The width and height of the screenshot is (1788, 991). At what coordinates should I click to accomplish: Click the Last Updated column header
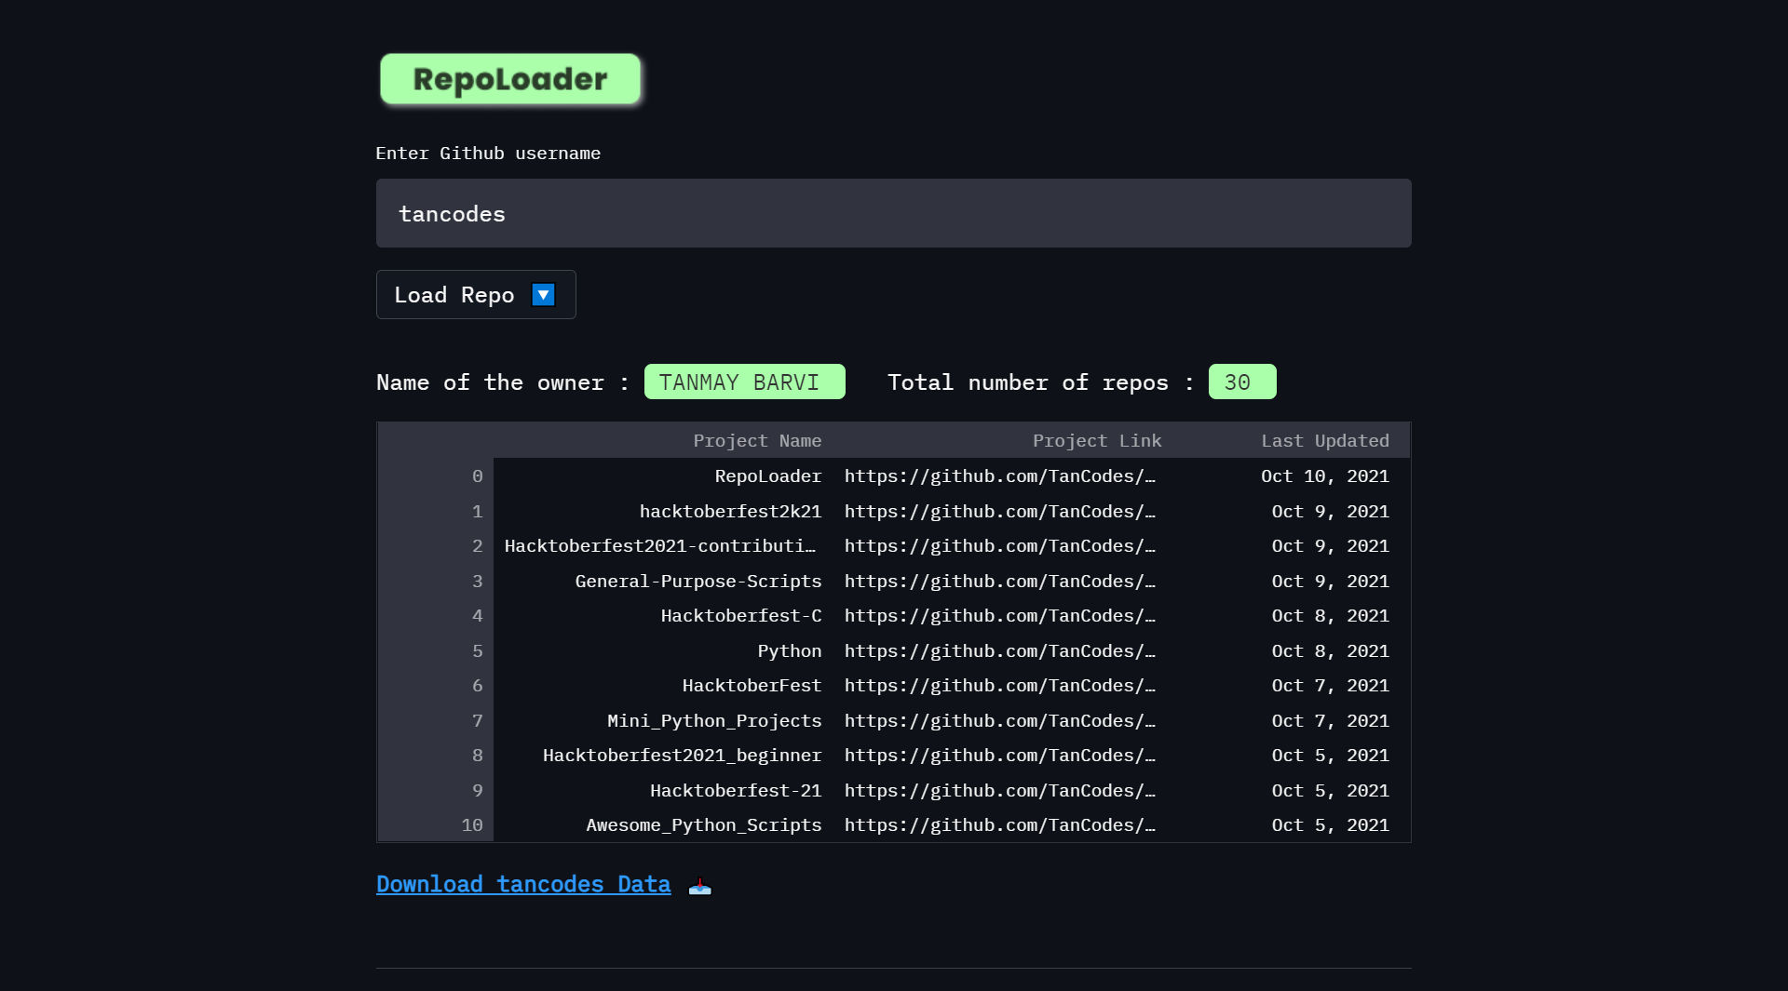pyautogui.click(x=1325, y=440)
